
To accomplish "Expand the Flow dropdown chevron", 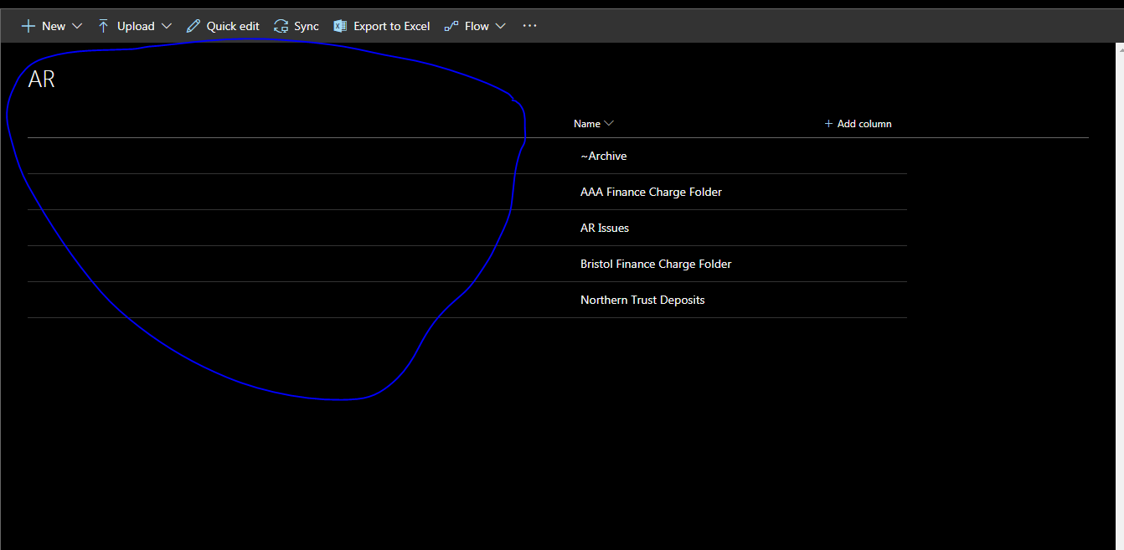I will tap(501, 26).
